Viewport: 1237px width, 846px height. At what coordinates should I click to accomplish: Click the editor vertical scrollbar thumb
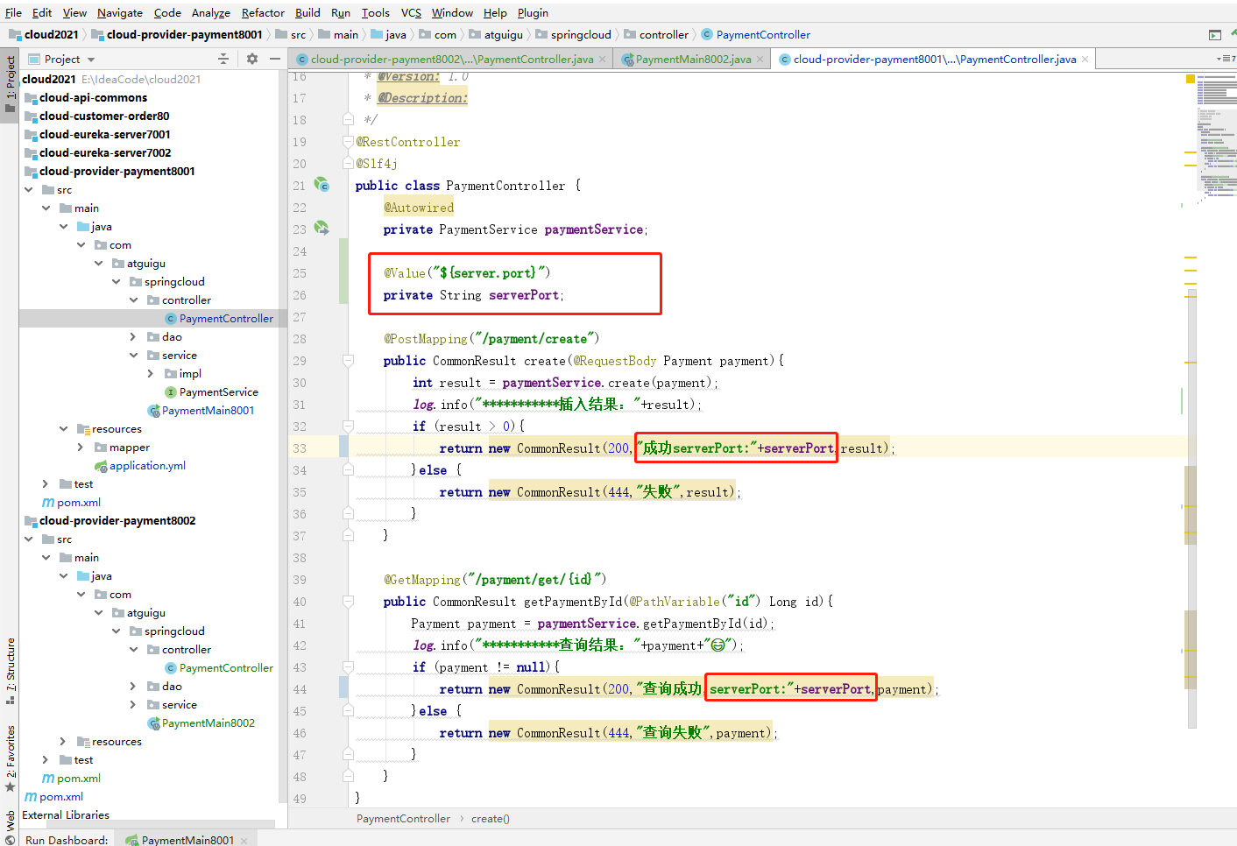point(1191,508)
